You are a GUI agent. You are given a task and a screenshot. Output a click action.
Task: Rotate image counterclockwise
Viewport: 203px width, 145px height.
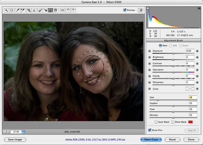point(68,10)
